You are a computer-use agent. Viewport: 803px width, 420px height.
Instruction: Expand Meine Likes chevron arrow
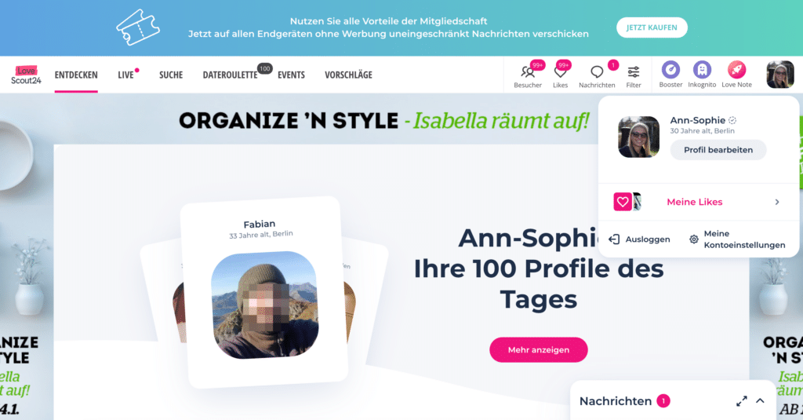(x=777, y=202)
